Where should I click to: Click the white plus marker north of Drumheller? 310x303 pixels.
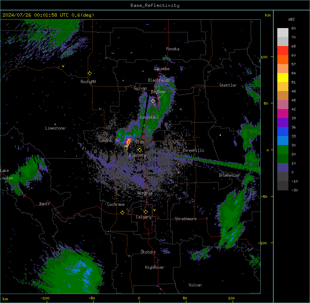[x=220, y=135]
